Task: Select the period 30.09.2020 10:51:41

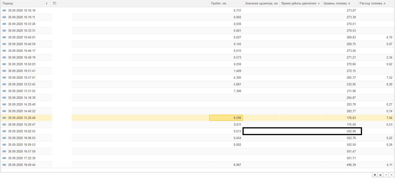Action: tap(22, 71)
